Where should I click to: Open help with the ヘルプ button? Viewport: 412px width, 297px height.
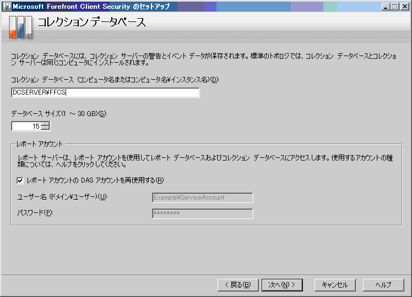point(383,285)
